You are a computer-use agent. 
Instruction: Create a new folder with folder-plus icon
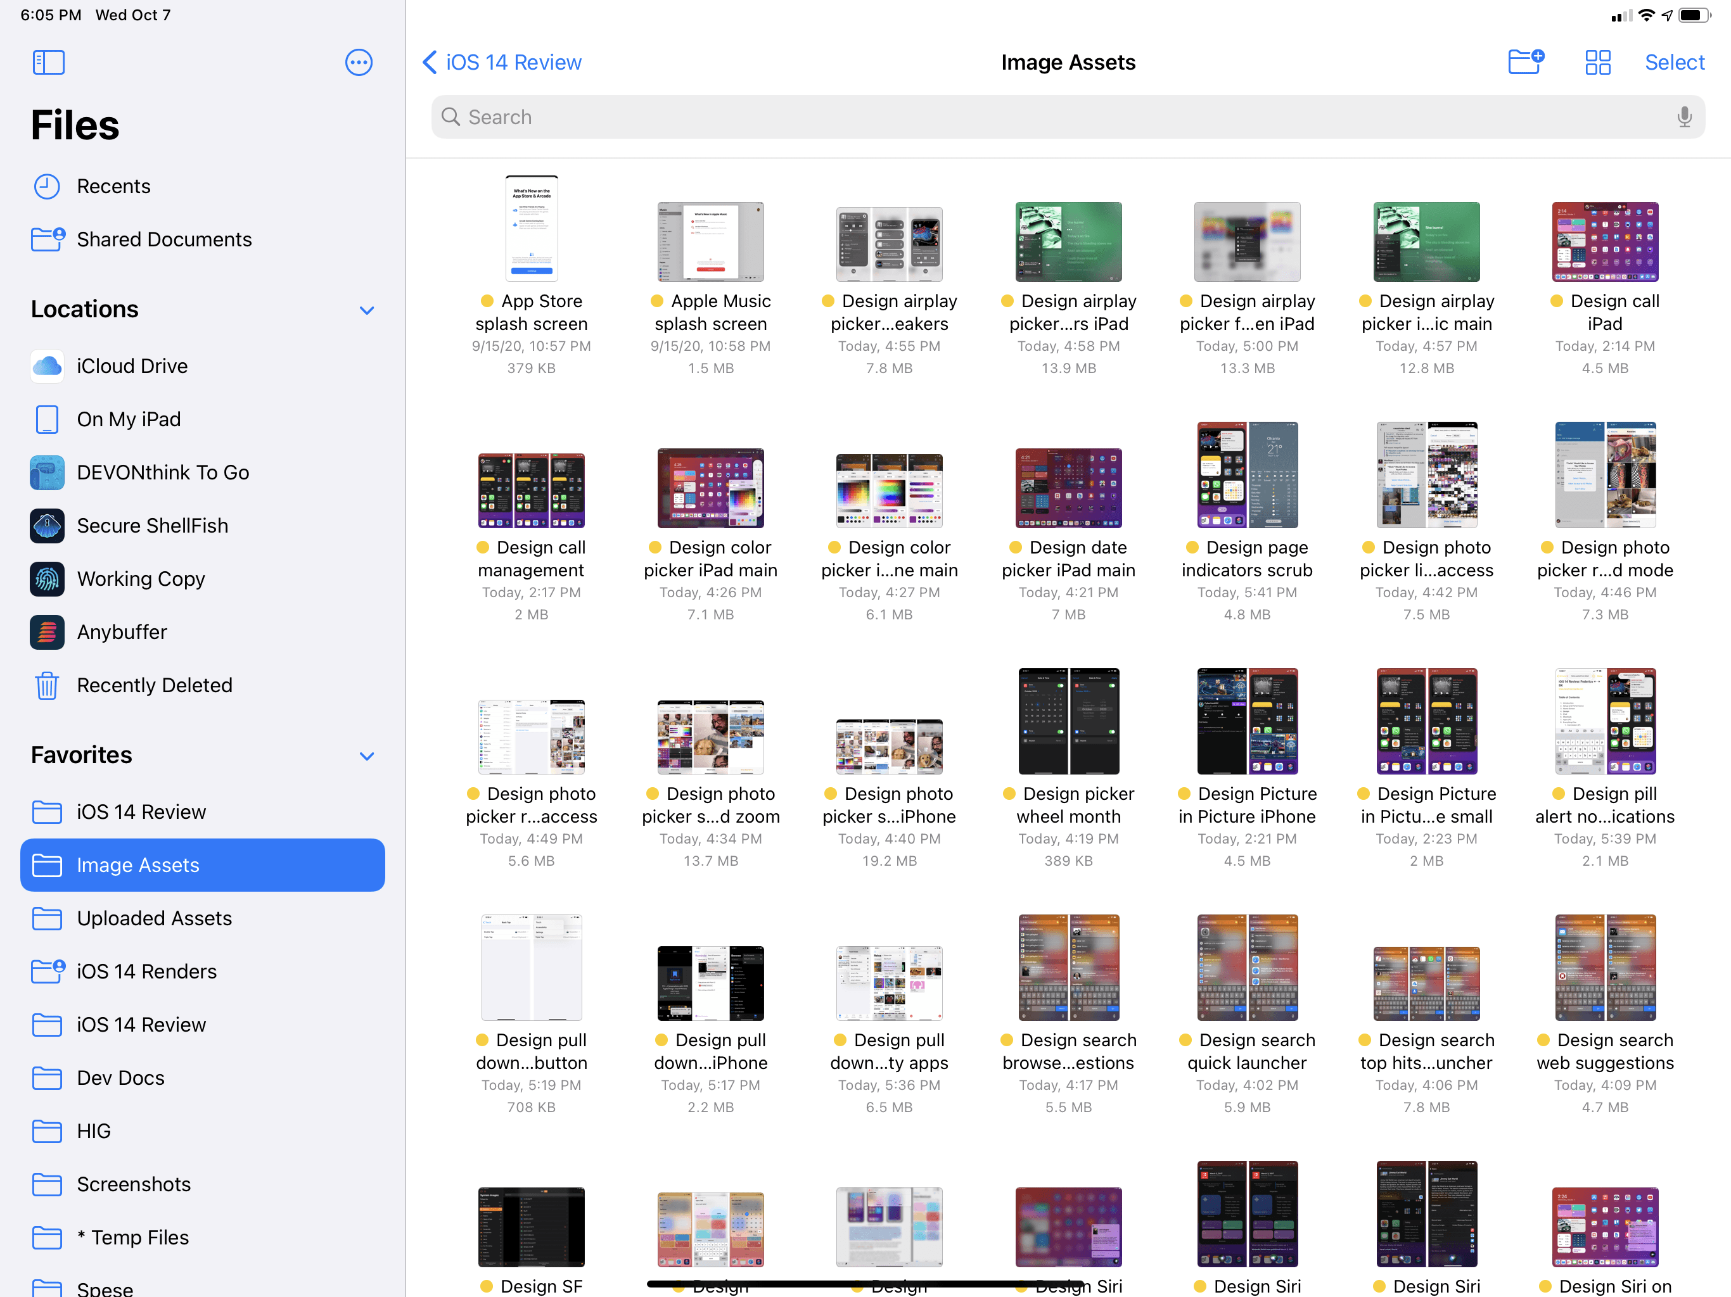point(1526,62)
